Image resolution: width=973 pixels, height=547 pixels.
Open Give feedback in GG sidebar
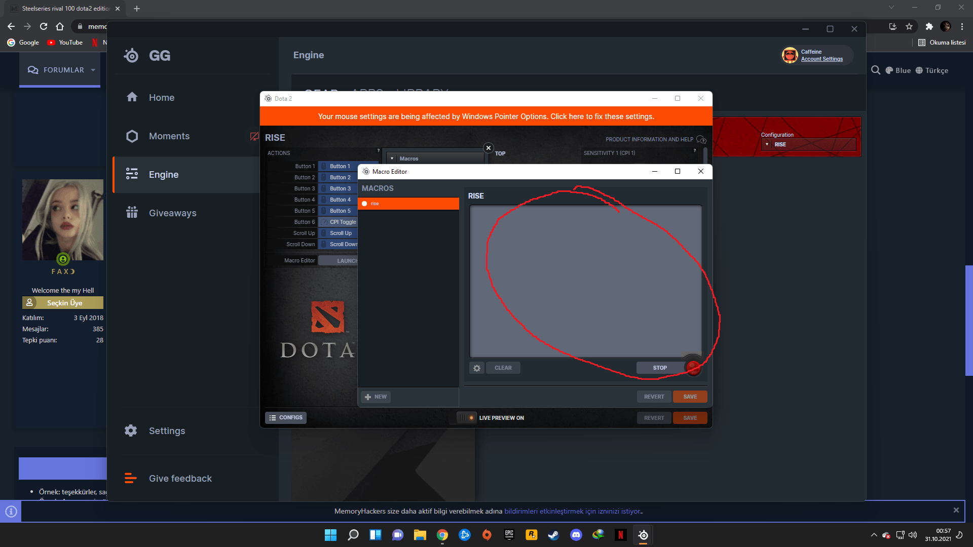coord(180,479)
